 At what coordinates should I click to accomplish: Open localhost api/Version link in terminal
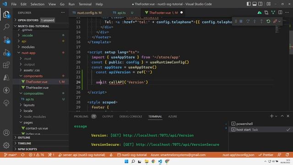[158, 135]
